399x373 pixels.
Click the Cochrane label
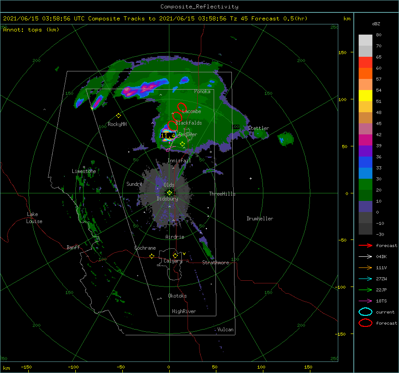pyautogui.click(x=145, y=248)
